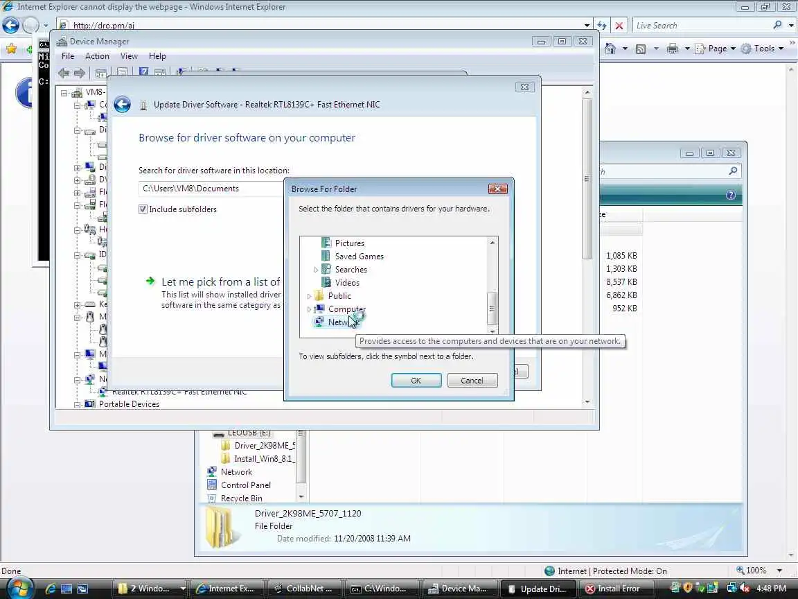
Task: Click the Explorer window help icon
Action: (730, 195)
